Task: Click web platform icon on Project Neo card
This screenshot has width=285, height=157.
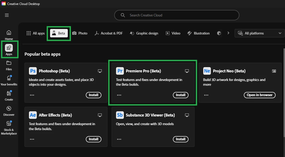Action: [274, 71]
